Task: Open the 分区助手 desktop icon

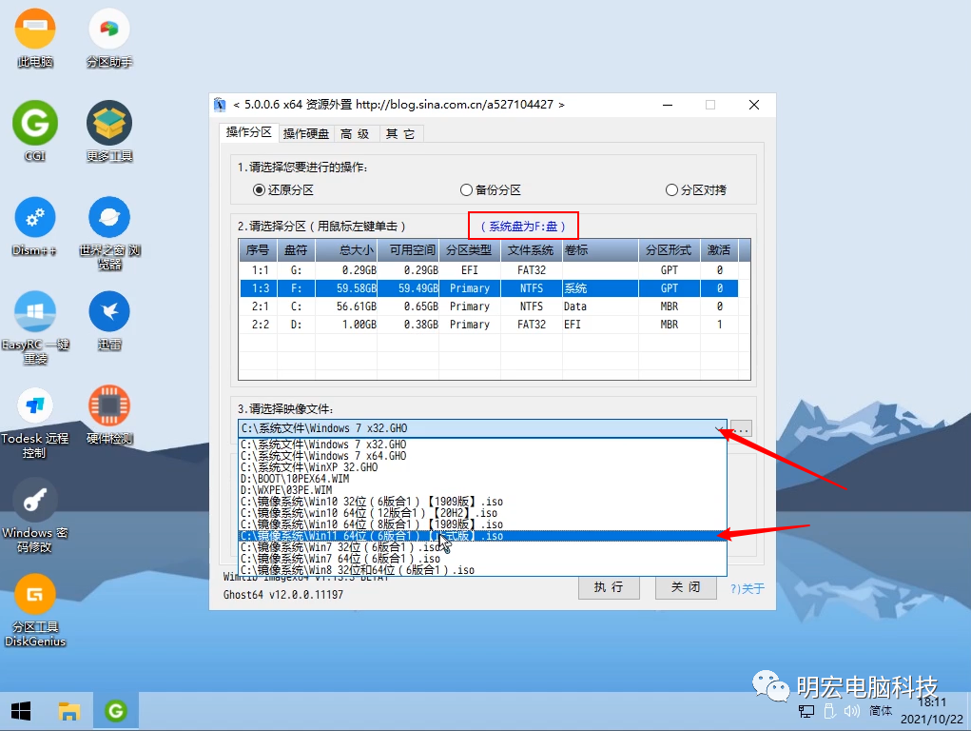Action: (109, 39)
